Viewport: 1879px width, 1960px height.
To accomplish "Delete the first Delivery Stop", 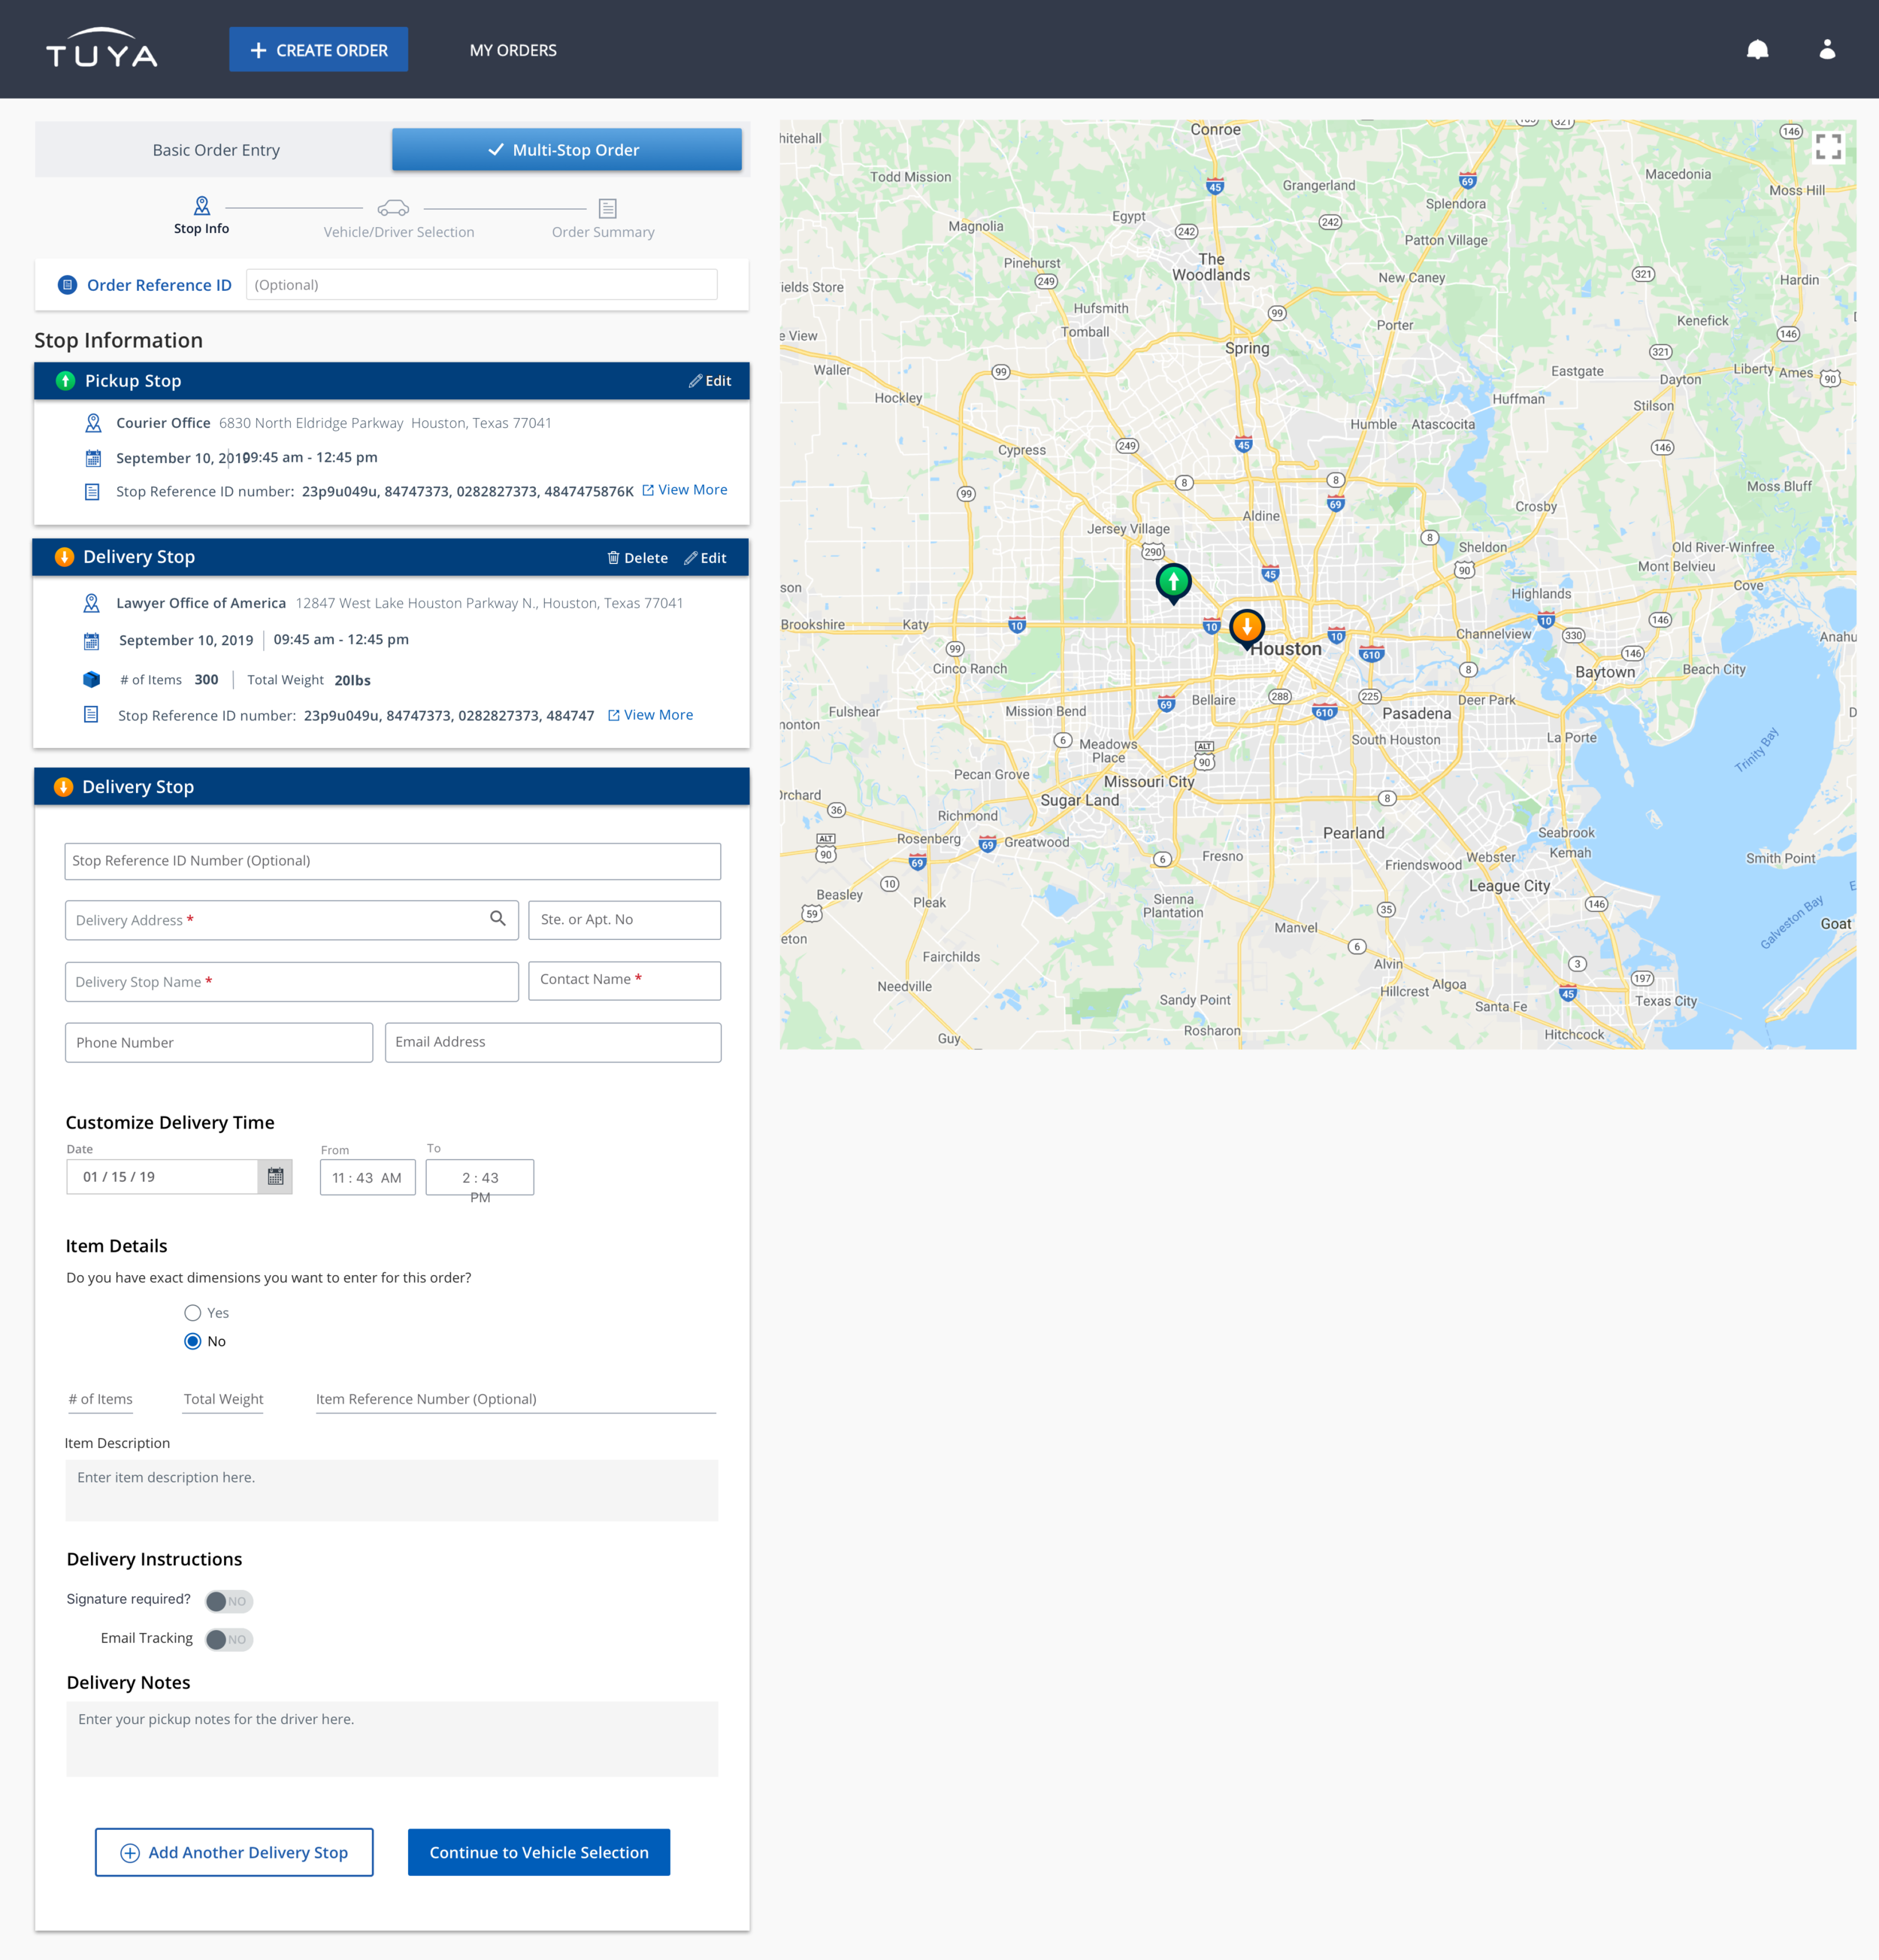I will click(x=637, y=558).
